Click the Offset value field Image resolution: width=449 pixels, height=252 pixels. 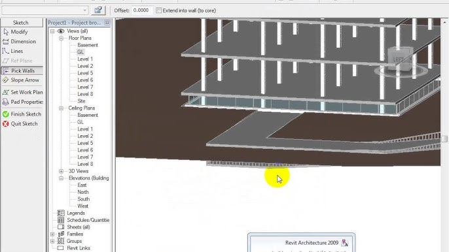(142, 10)
